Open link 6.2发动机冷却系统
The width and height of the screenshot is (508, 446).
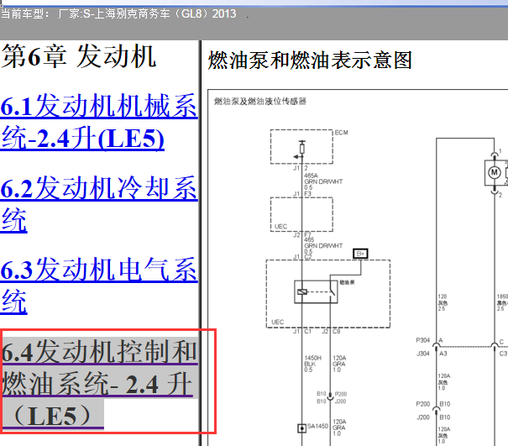(99, 204)
